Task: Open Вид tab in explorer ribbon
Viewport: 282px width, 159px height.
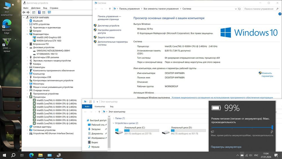Action: [112, 106]
